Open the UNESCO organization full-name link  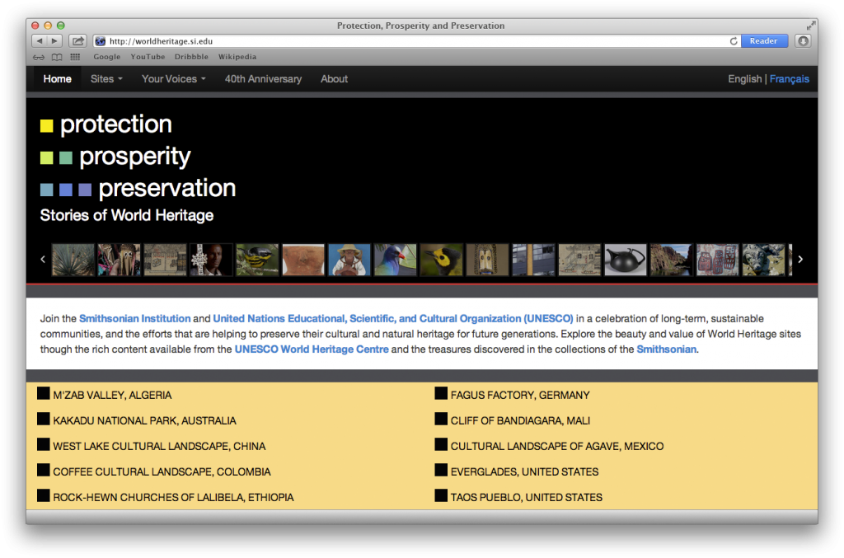tap(393, 318)
